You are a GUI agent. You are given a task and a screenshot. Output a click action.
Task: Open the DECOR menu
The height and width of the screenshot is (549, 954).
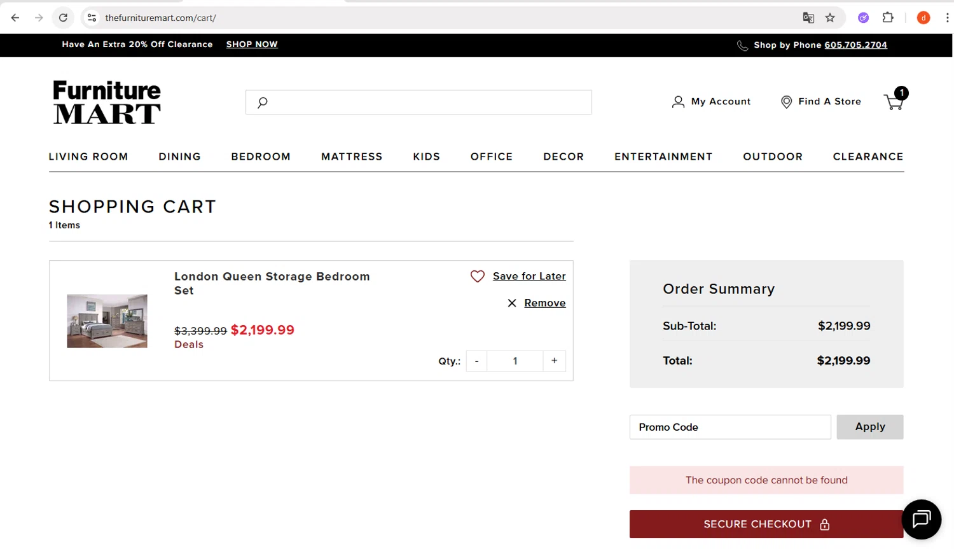[563, 156]
